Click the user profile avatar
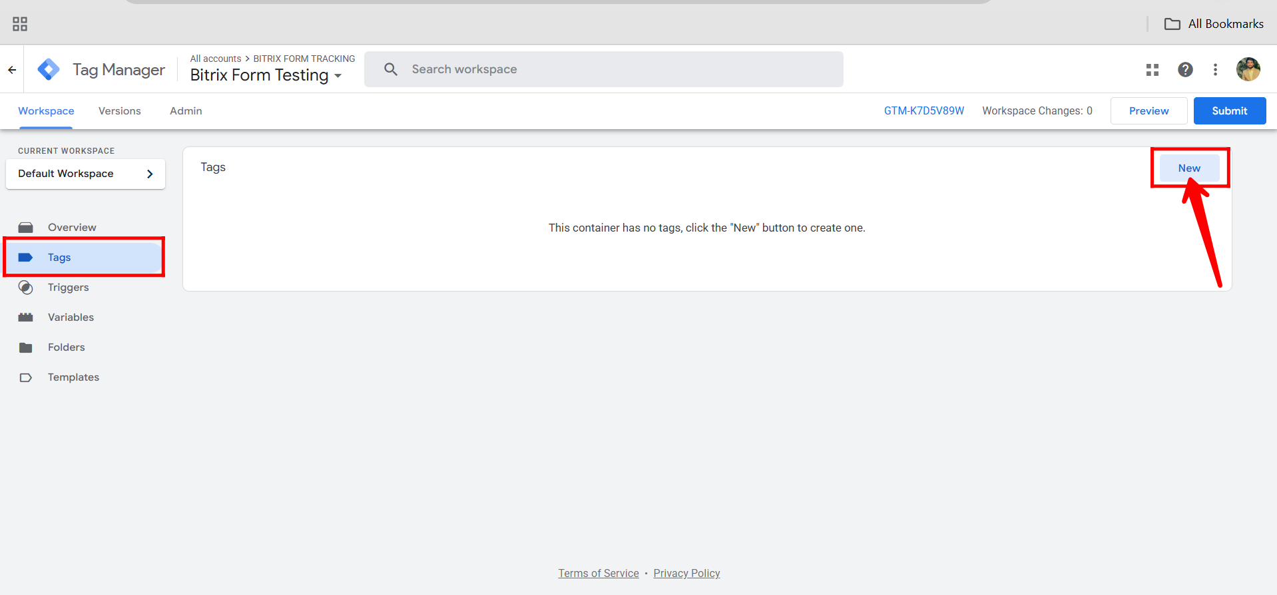The height and width of the screenshot is (595, 1277). [1248, 69]
